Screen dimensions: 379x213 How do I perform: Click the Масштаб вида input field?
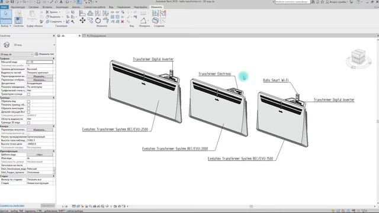coord(40,62)
